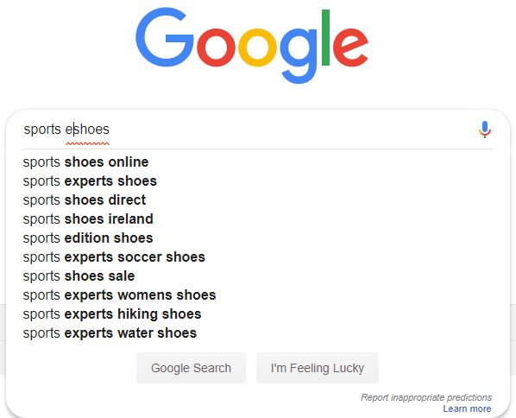Image resolution: width=516 pixels, height=418 pixels.
Task: Select 'sports edition shoes' suggestion
Action: point(258,238)
